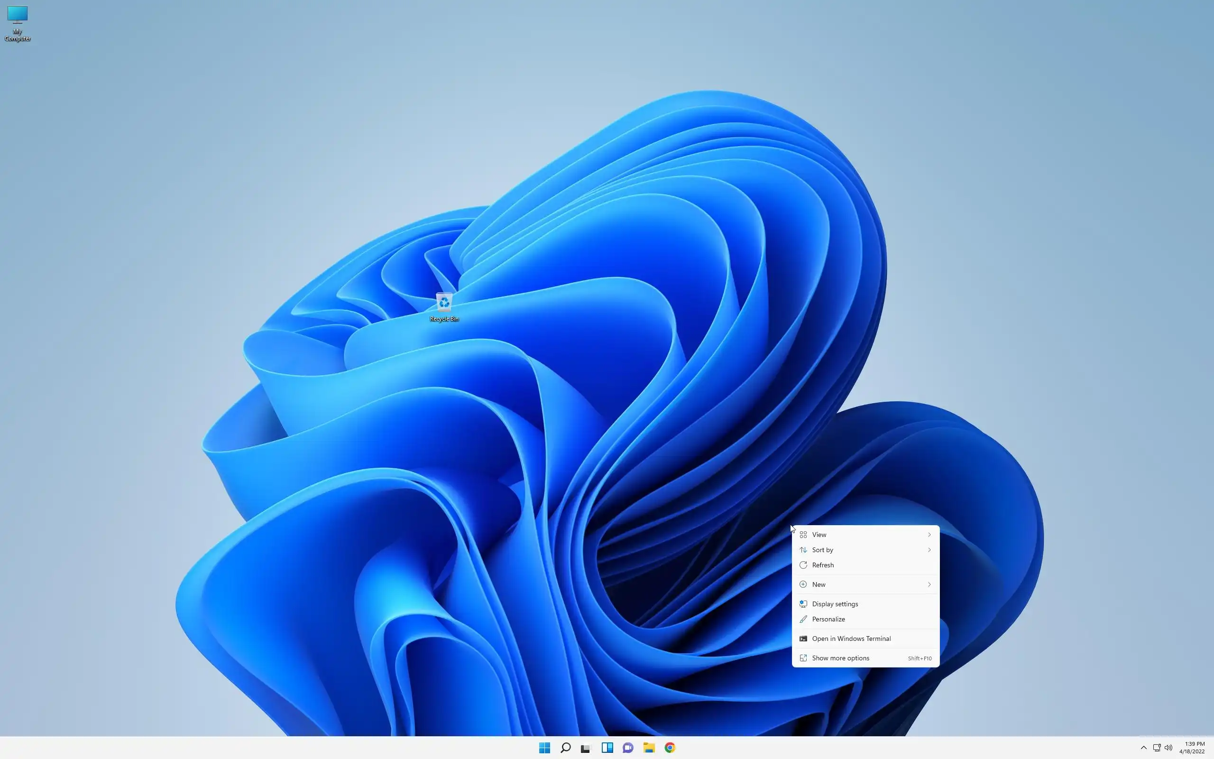Open File Explorer from taskbar
This screenshot has width=1214, height=759.
pos(649,748)
